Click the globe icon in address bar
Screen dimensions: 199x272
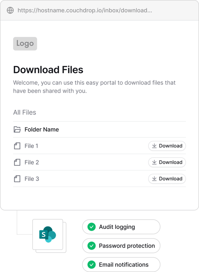(x=10, y=10)
